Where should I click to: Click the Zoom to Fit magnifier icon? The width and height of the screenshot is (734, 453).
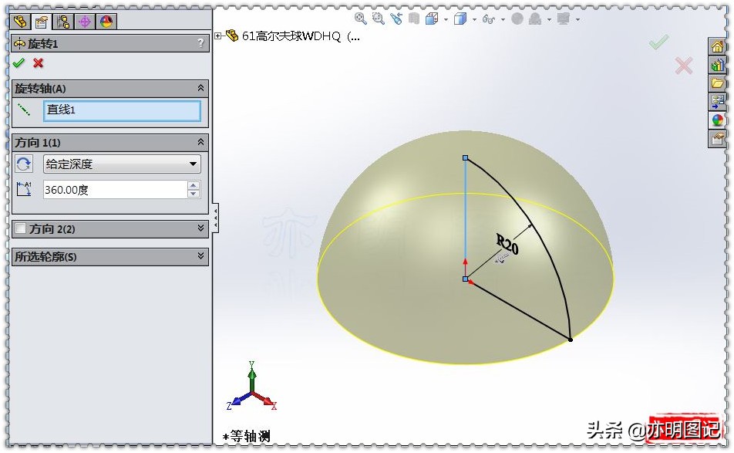pos(359,18)
